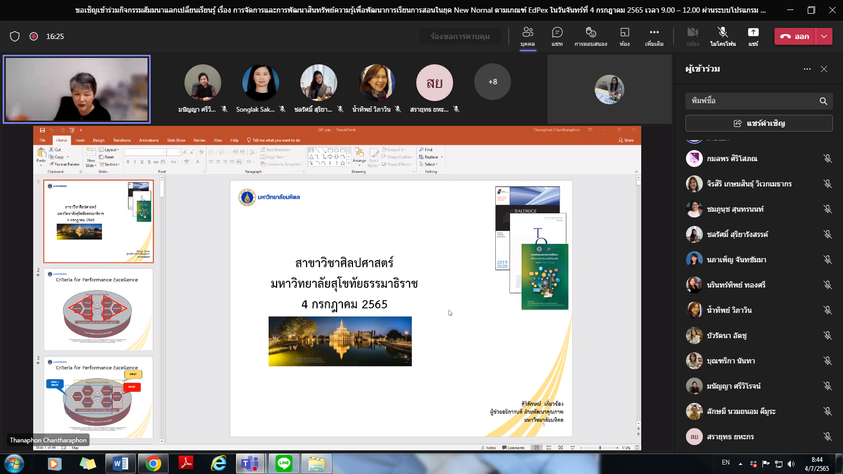
Task: Open the PowerPoint Review tab
Action: [199, 140]
